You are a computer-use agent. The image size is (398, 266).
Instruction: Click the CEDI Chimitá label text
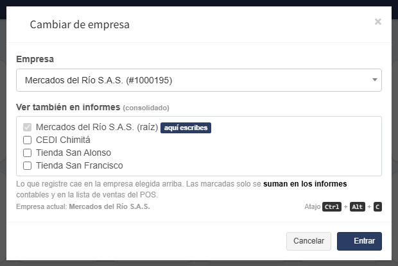pyautogui.click(x=63, y=140)
